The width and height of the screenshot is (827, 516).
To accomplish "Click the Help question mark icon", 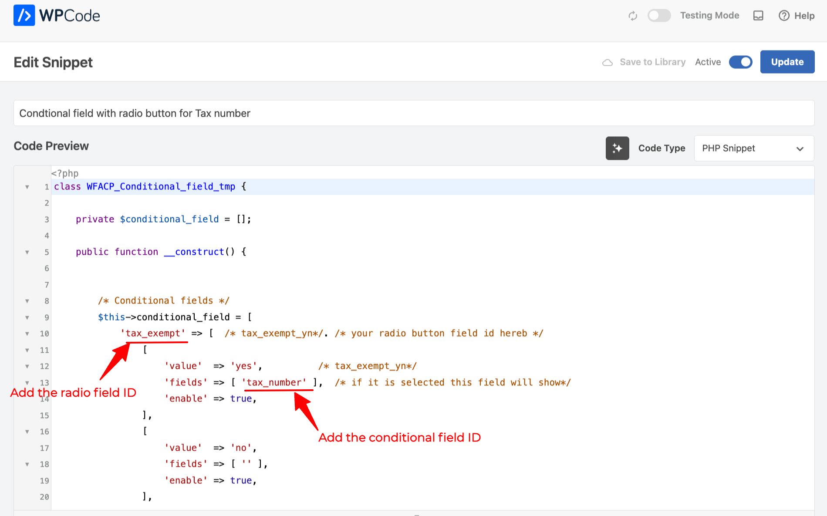I will [784, 16].
